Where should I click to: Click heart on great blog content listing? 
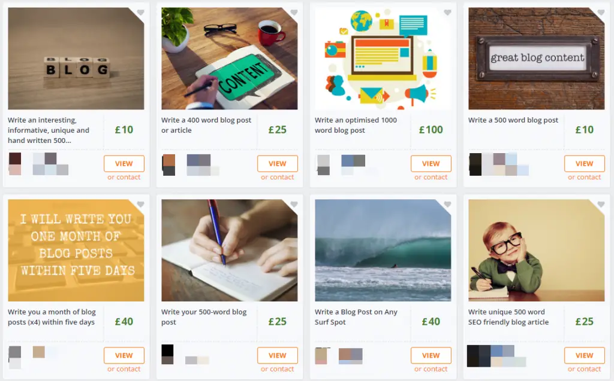pyautogui.click(x=601, y=13)
